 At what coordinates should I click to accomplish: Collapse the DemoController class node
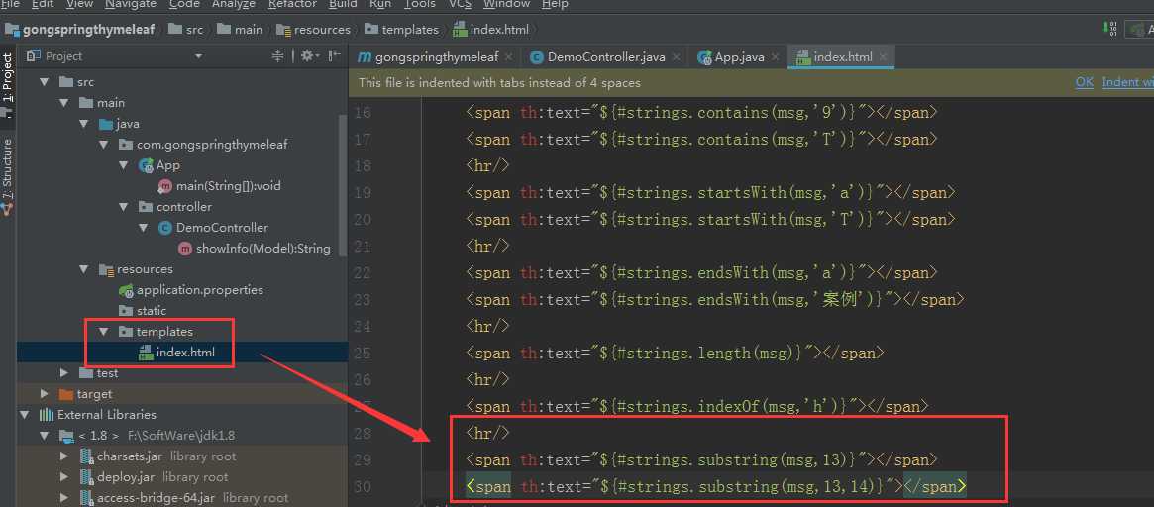(x=144, y=228)
